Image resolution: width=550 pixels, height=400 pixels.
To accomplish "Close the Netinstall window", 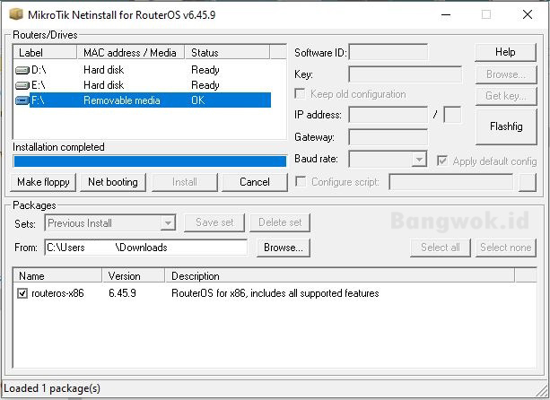I will pos(528,14).
